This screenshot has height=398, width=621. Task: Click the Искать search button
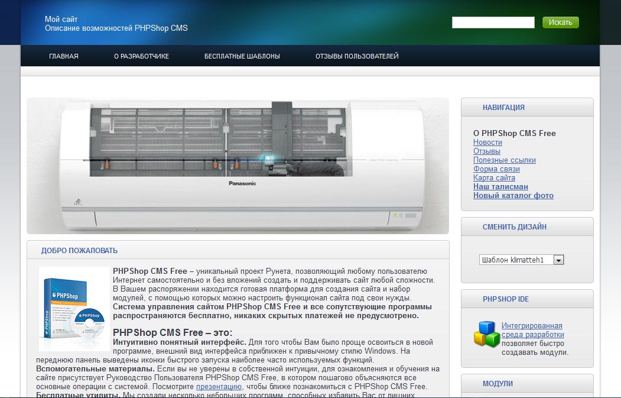560,22
